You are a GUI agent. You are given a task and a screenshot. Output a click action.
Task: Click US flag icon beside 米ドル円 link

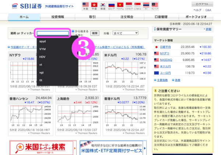click(156, 66)
